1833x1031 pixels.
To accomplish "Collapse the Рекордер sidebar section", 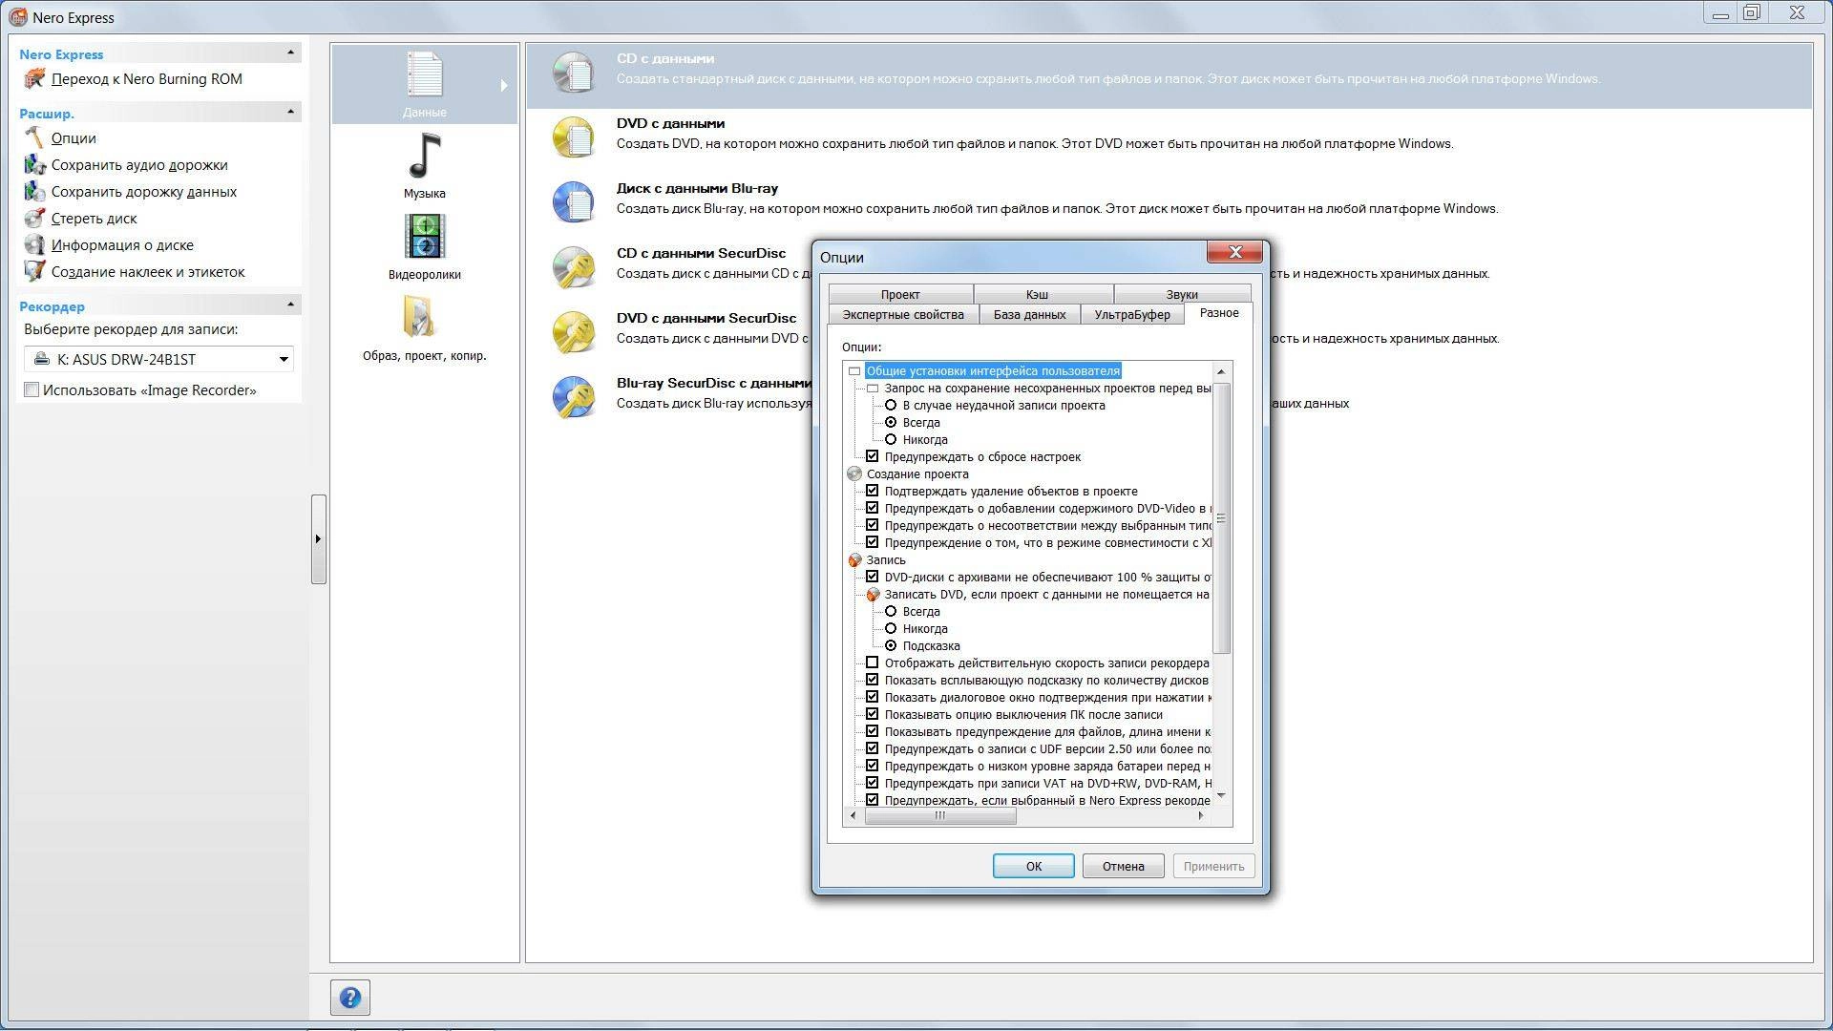I will pos(291,305).
